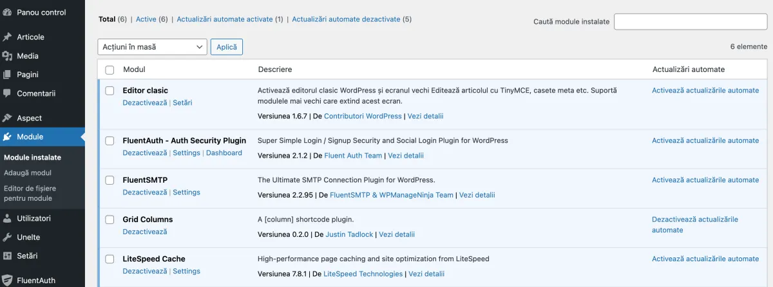Open Contributori WordPress author link

[x=363, y=116]
